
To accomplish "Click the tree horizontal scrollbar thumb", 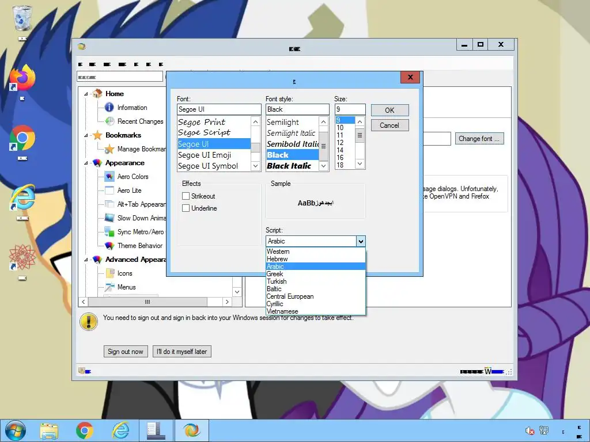I will click(147, 302).
